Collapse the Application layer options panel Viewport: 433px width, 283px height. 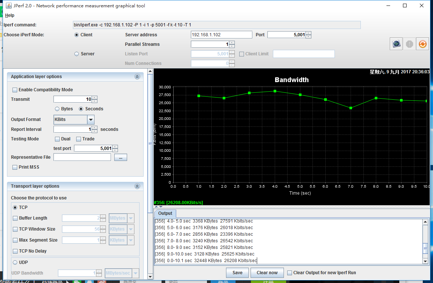[137, 77]
